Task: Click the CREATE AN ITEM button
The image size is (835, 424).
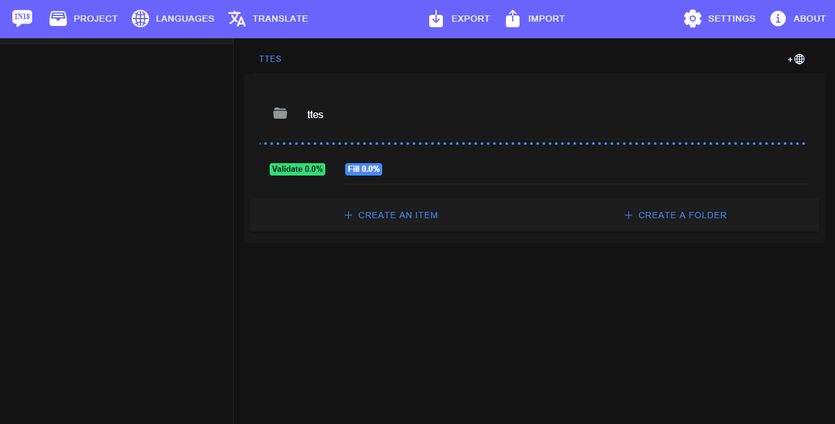Action: (x=391, y=215)
